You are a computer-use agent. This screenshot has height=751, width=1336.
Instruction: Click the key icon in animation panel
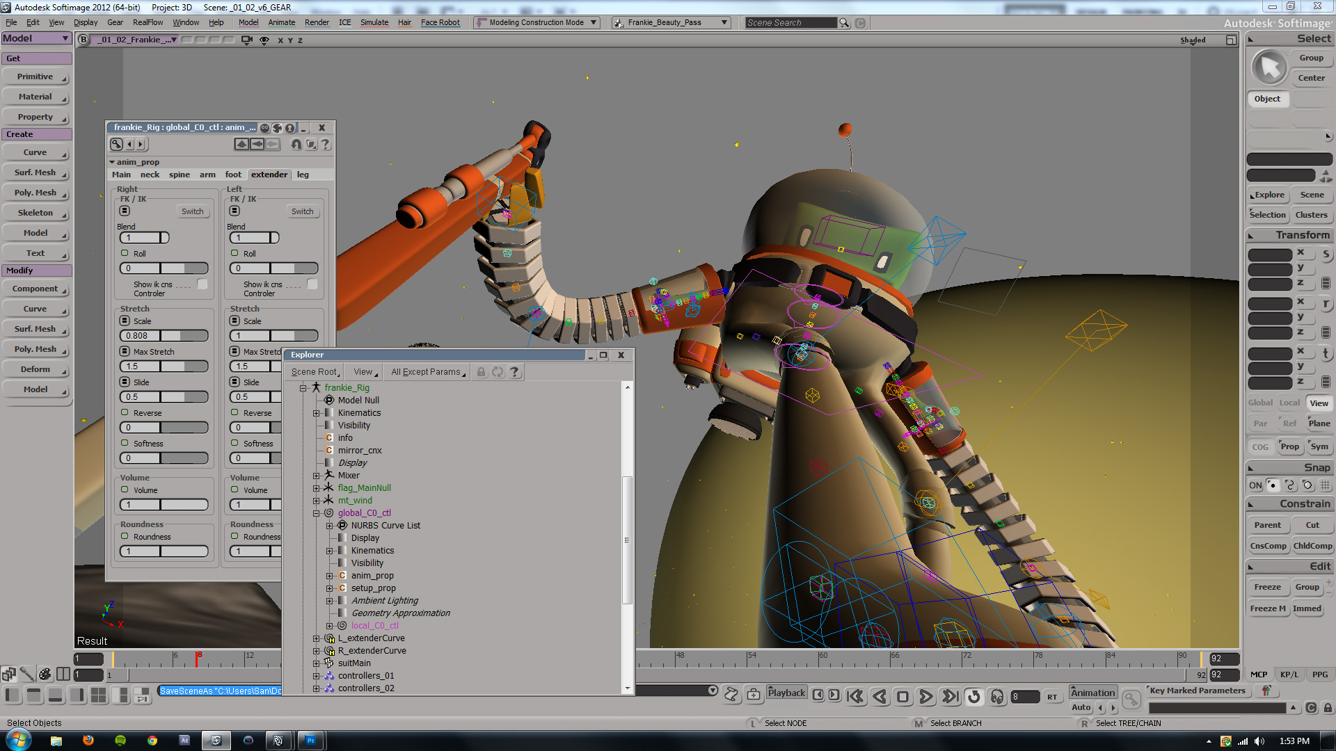(x=1131, y=698)
